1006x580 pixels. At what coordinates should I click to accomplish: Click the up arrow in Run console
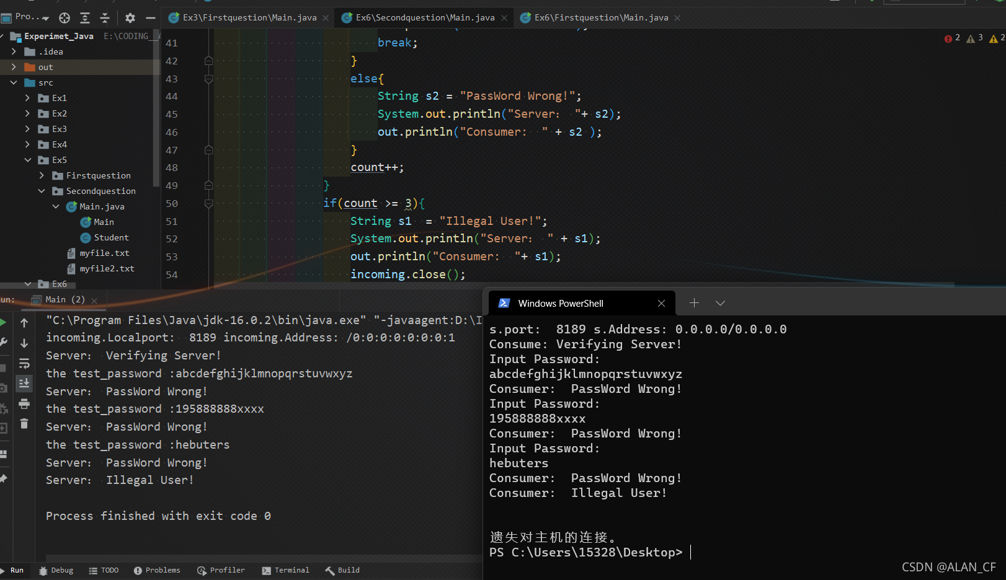tap(24, 323)
